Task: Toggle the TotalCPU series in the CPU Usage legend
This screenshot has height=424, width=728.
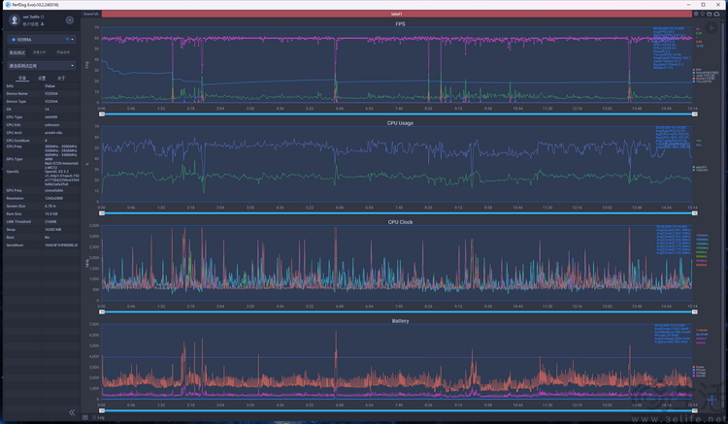Action: tap(701, 170)
